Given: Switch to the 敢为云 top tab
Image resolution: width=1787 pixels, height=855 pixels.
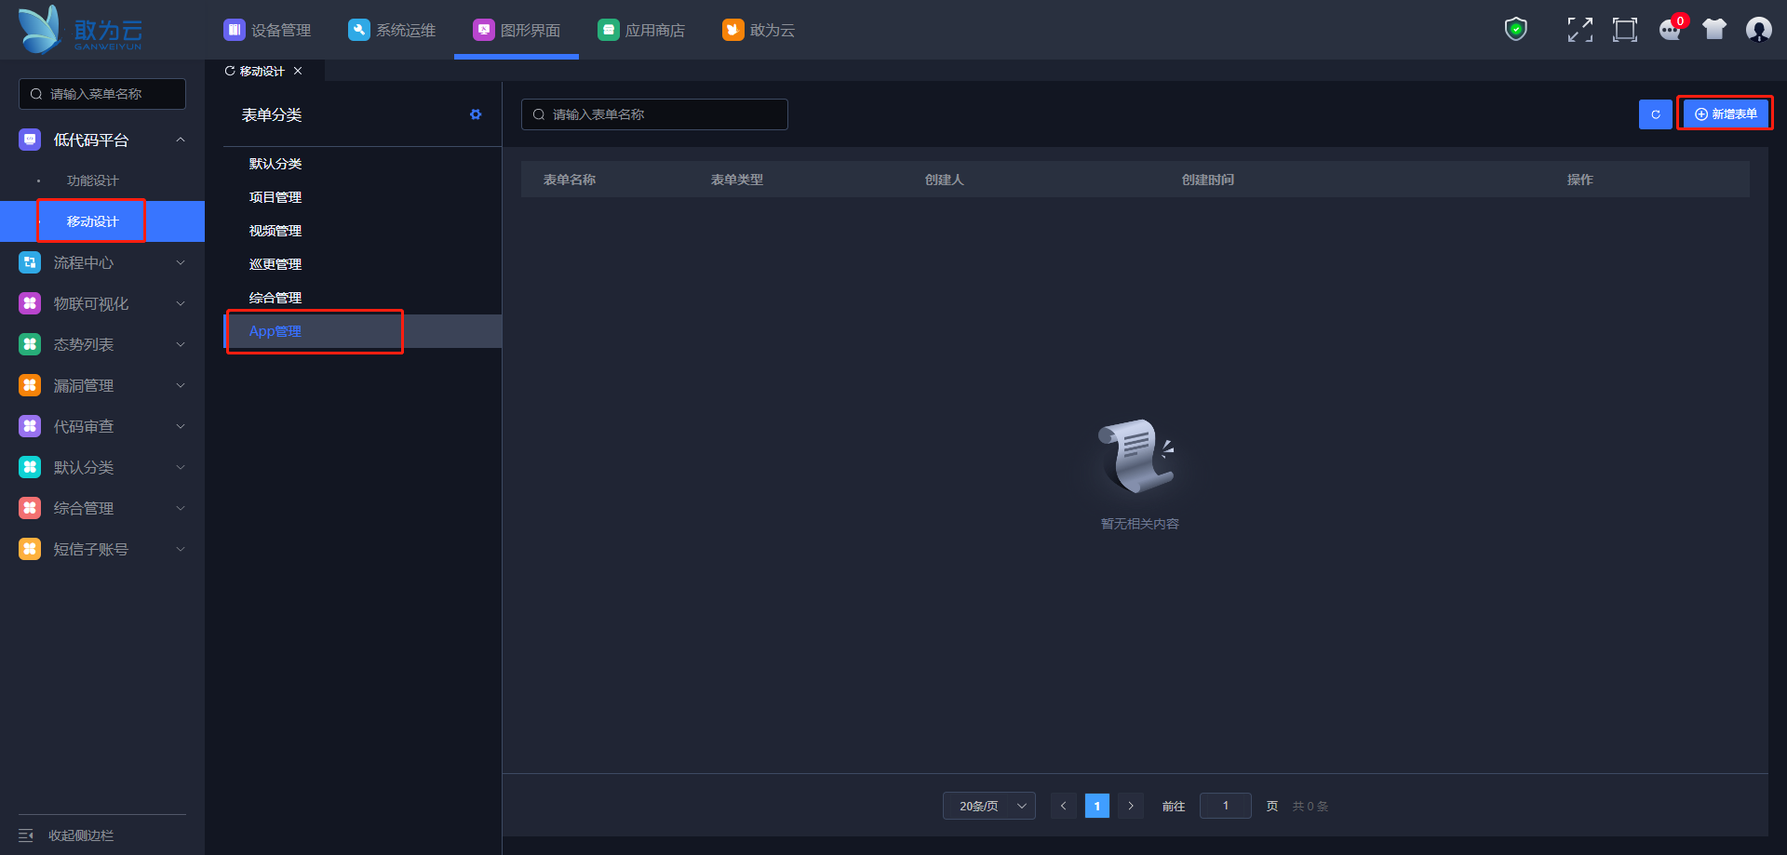Looking at the screenshot, I should [759, 30].
